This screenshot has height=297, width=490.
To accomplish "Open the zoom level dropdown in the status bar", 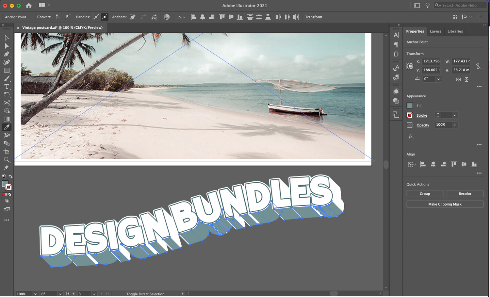I will [x=35, y=294].
